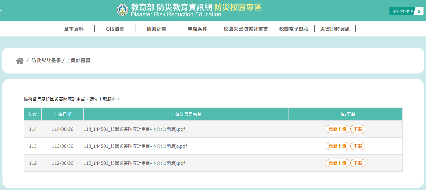Select 補助計畫 in navigation bar
Viewport: 426px width, 190px height.
point(156,29)
